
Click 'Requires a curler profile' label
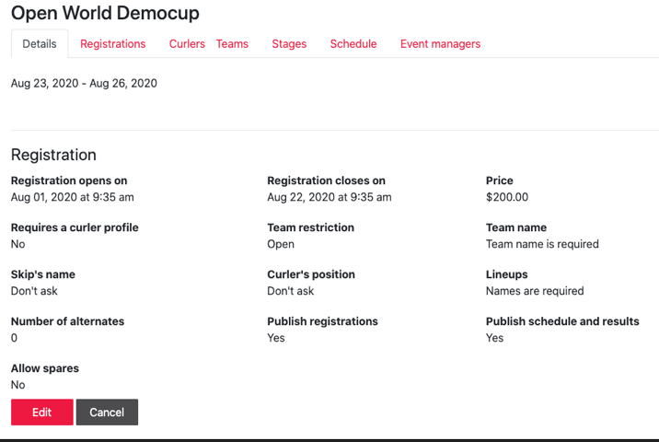[x=75, y=227]
